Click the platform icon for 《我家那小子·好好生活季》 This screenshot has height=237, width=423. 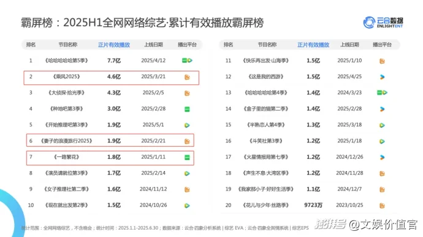[382, 190]
